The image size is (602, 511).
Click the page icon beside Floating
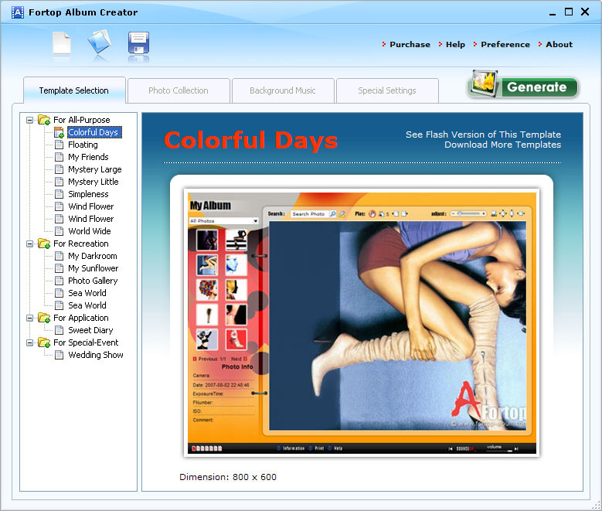60,145
